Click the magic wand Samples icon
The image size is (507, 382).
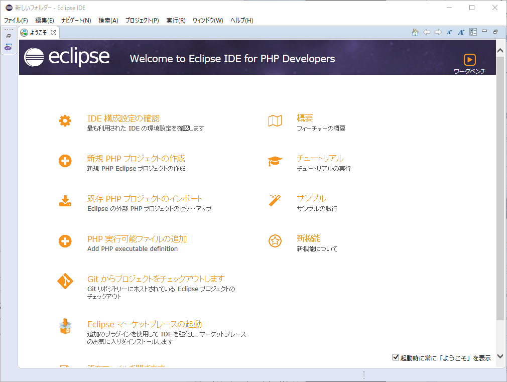275,200
